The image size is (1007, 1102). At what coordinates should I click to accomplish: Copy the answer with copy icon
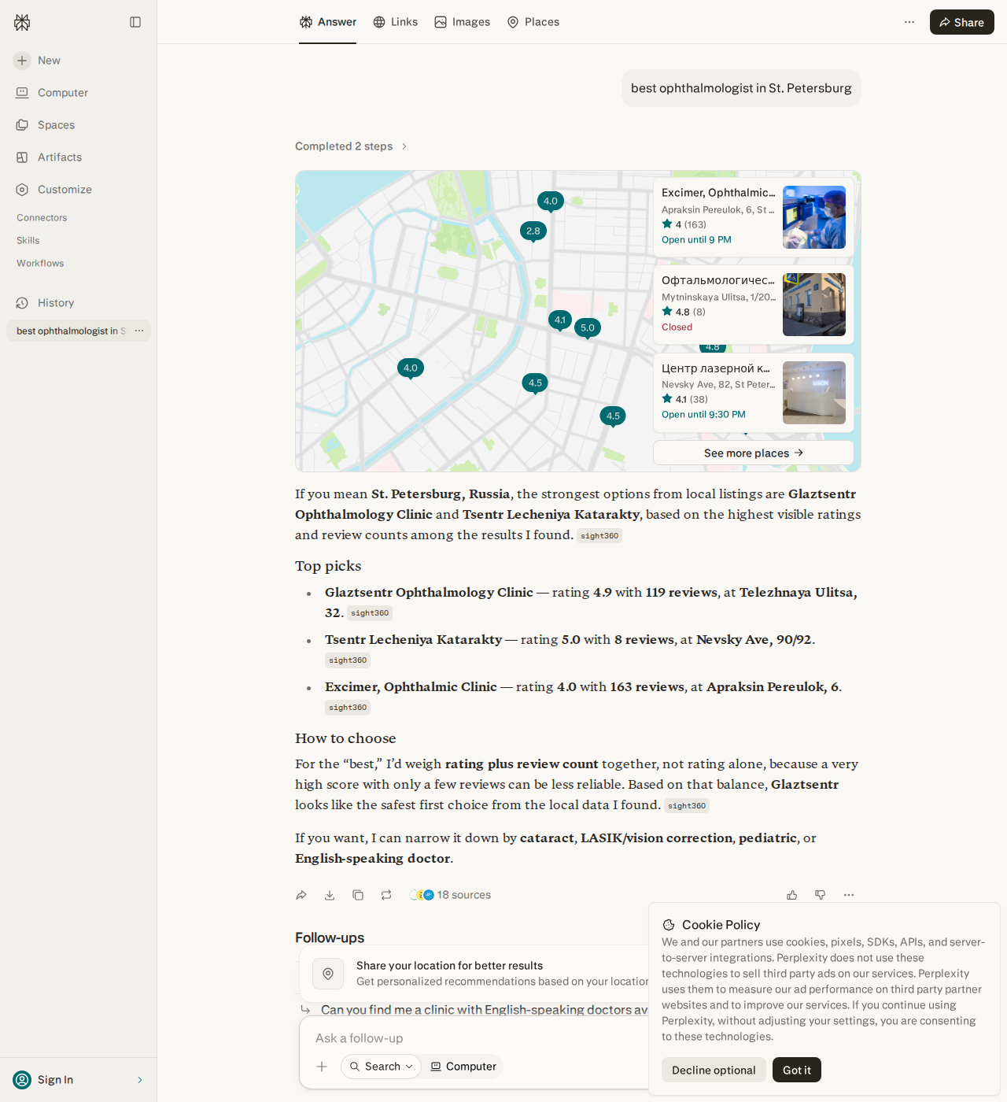(358, 895)
